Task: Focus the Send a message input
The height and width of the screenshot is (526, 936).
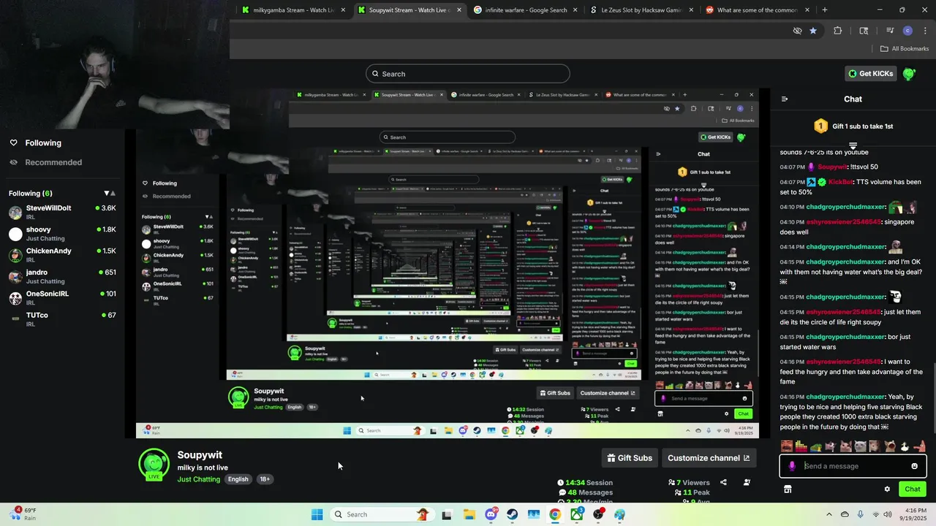Action: (853, 466)
